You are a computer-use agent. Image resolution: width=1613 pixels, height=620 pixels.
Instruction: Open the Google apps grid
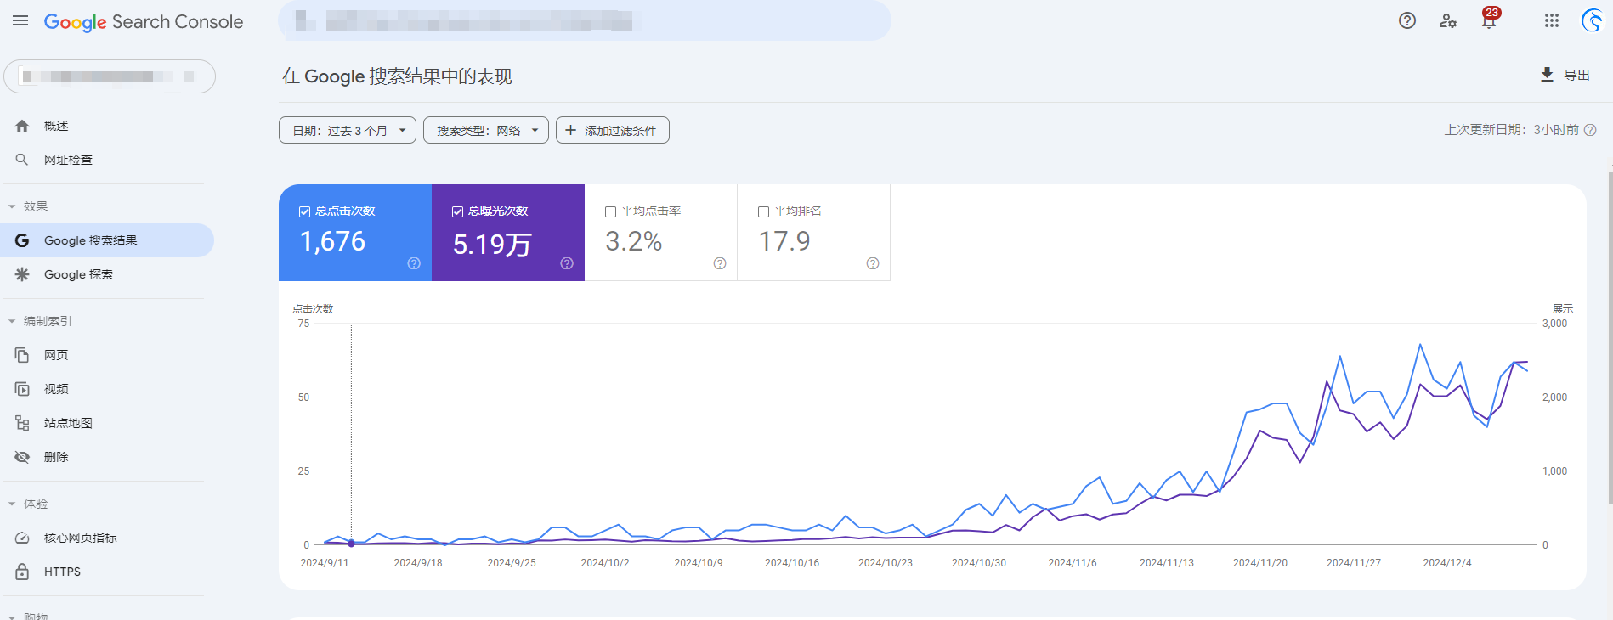1552,20
